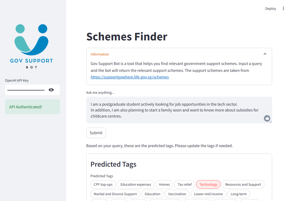The width and height of the screenshot is (289, 201).
Task: Select the Lower-mid income tag
Action: [x=208, y=194]
